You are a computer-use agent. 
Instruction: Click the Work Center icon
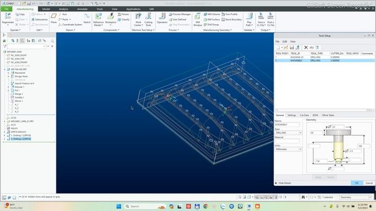138,16
